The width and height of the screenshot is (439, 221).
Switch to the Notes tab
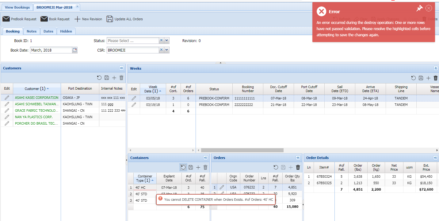click(32, 31)
